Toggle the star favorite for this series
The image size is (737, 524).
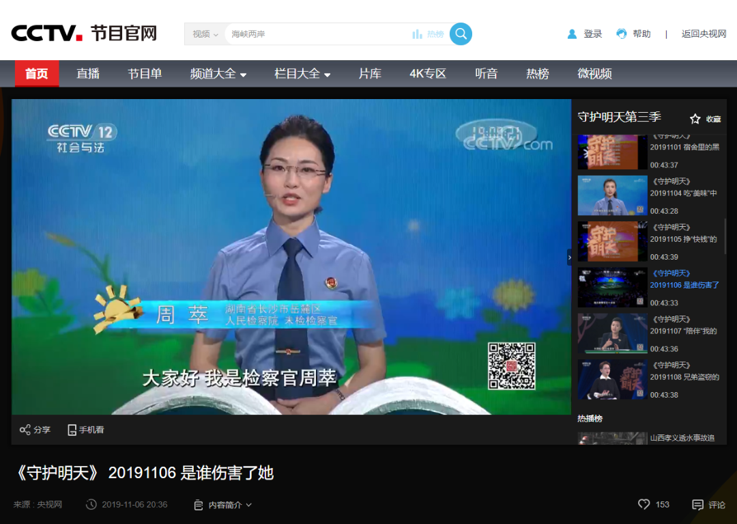pos(695,118)
